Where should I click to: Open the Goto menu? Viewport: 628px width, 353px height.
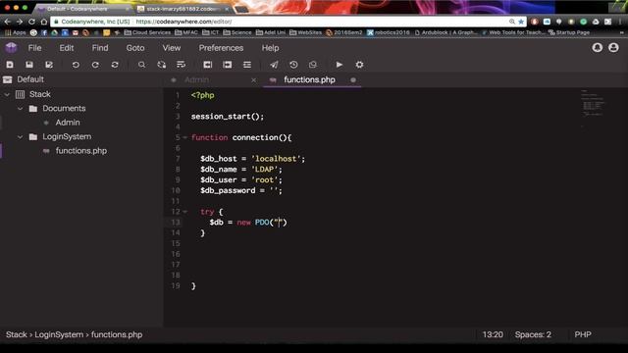[135, 48]
